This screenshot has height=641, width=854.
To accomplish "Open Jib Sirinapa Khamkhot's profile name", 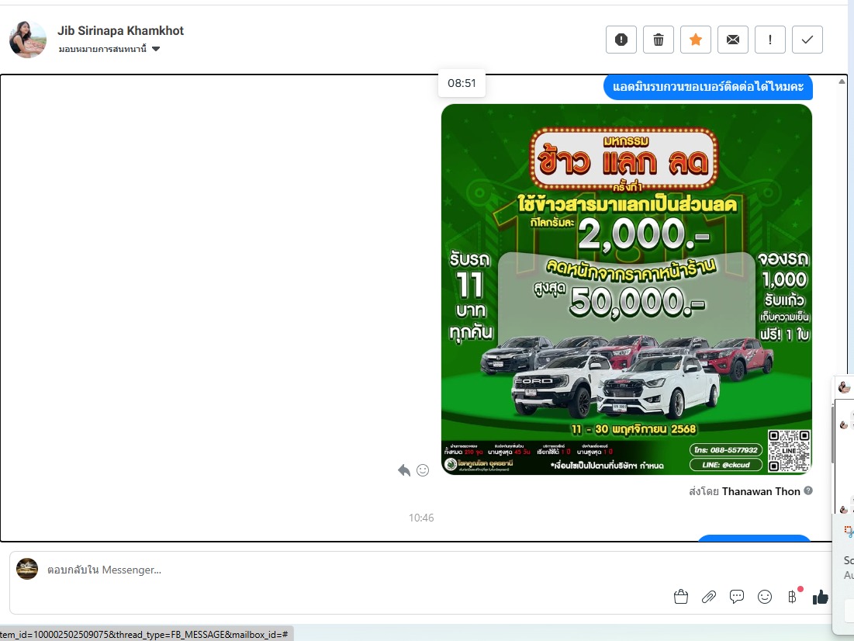I will (120, 31).
